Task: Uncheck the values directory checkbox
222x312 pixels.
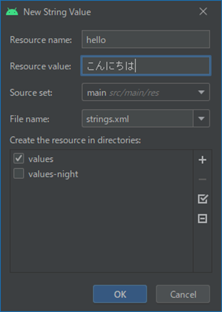Action: pos(19,159)
